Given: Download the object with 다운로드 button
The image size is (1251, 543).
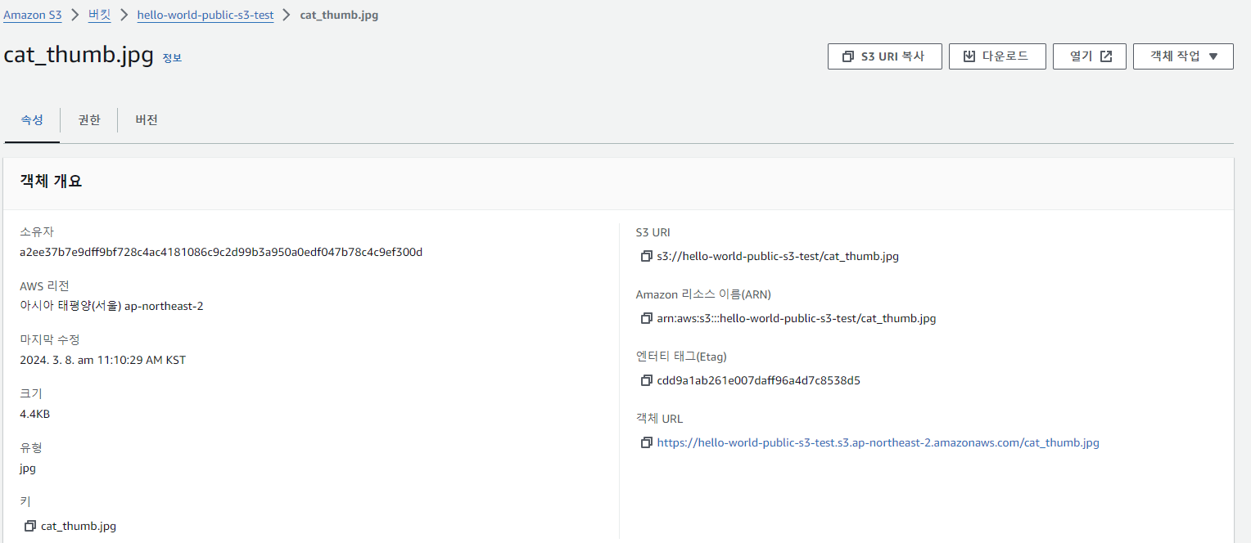Looking at the screenshot, I should [x=997, y=56].
